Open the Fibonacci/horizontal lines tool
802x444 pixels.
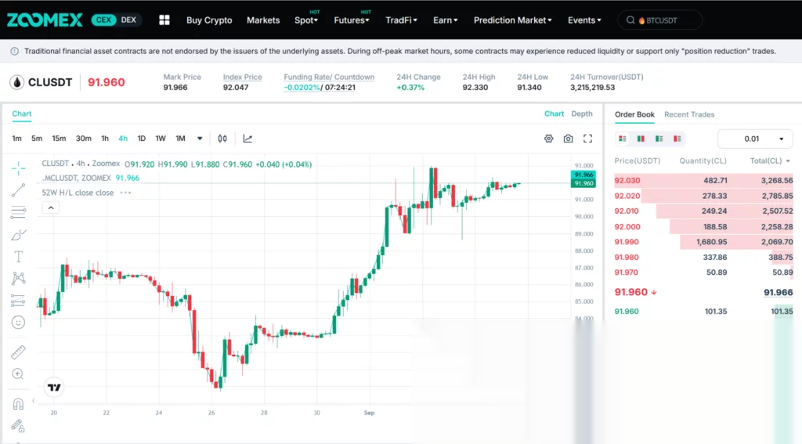(19, 212)
